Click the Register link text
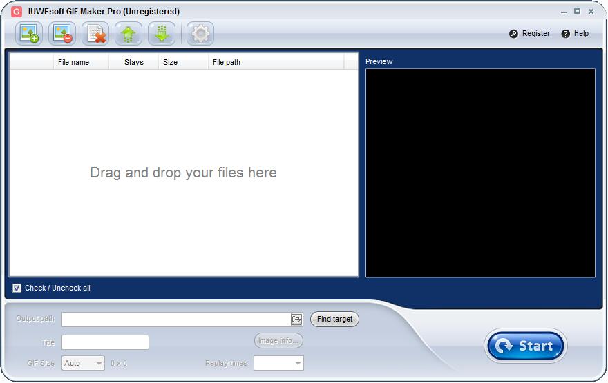 click(536, 33)
